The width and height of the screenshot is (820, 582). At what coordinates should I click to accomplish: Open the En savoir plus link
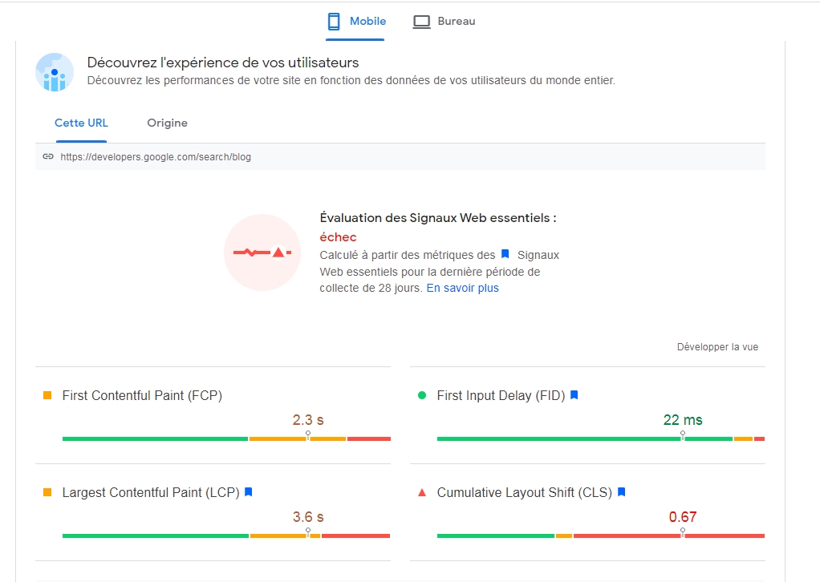[462, 288]
